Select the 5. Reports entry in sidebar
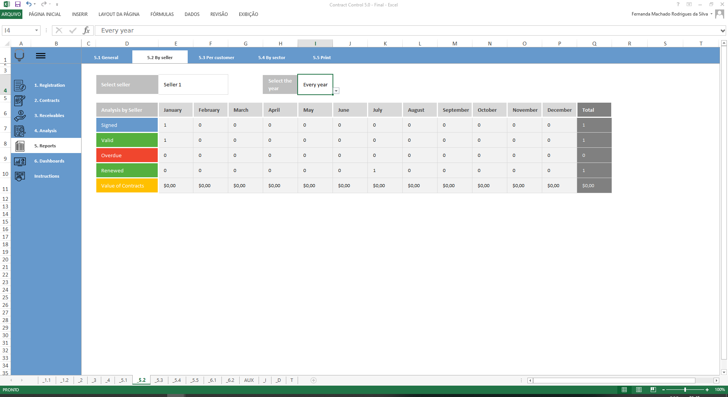Image resolution: width=728 pixels, height=397 pixels. click(x=45, y=145)
